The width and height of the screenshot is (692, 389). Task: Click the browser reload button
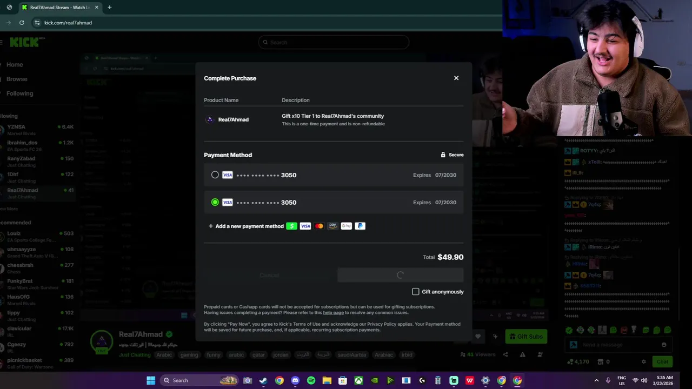[22, 23]
